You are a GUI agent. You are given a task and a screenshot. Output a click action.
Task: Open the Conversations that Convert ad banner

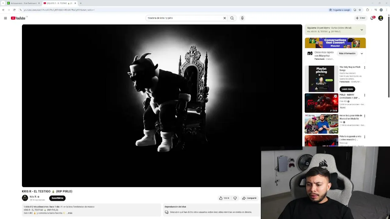[335, 43]
